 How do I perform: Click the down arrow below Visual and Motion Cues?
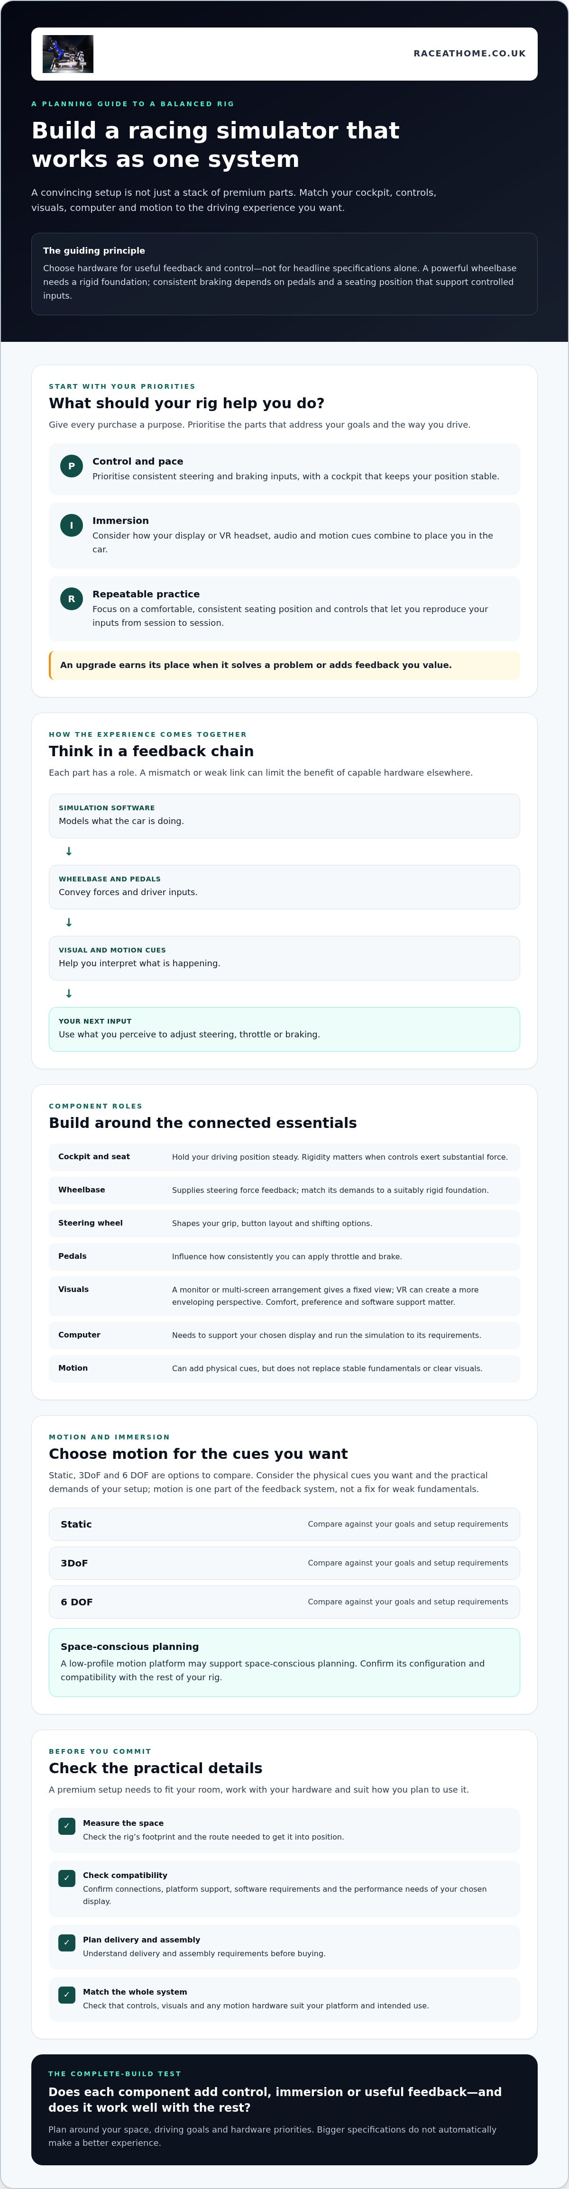(x=69, y=993)
